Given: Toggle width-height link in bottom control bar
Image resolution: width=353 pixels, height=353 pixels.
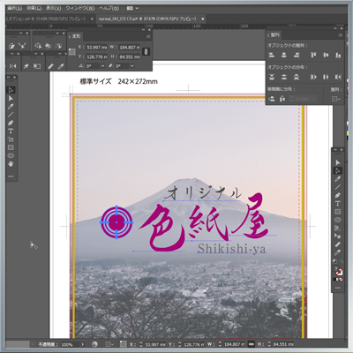Looking at the screenshot, I should click(x=251, y=344).
